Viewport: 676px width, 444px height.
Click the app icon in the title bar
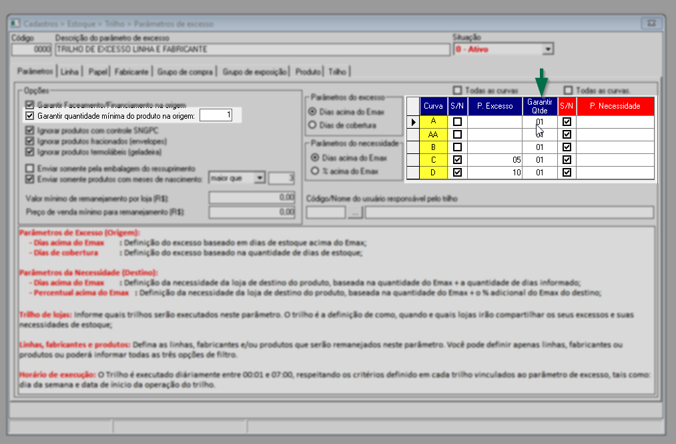click(15, 24)
